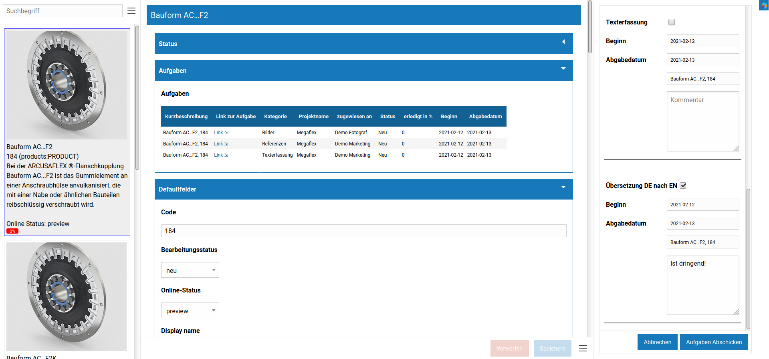
Task: Select the first Bauform AC...F2 product thumbnail
Action: point(67,85)
